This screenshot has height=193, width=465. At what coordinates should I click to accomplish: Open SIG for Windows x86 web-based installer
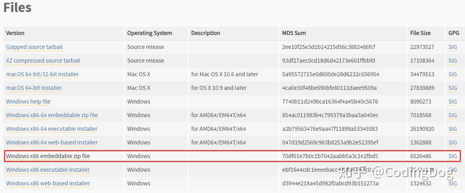(453, 183)
